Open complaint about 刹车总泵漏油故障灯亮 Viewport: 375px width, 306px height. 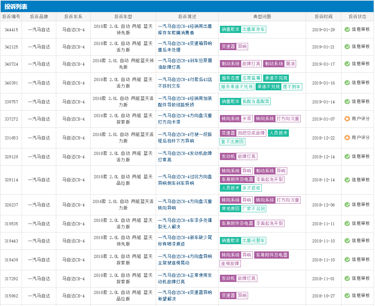185,64
